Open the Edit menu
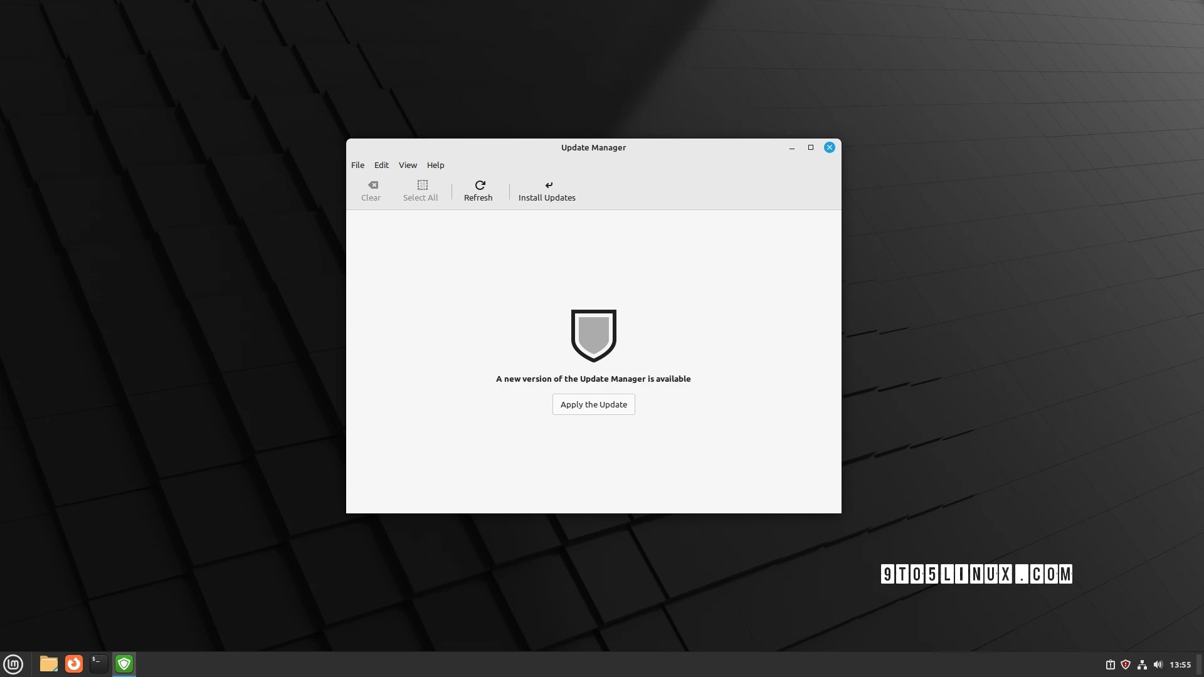Screen dimensions: 1204x677 pyautogui.click(x=381, y=165)
